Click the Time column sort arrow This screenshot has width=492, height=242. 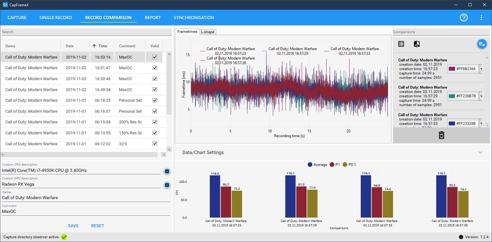[x=94, y=46]
